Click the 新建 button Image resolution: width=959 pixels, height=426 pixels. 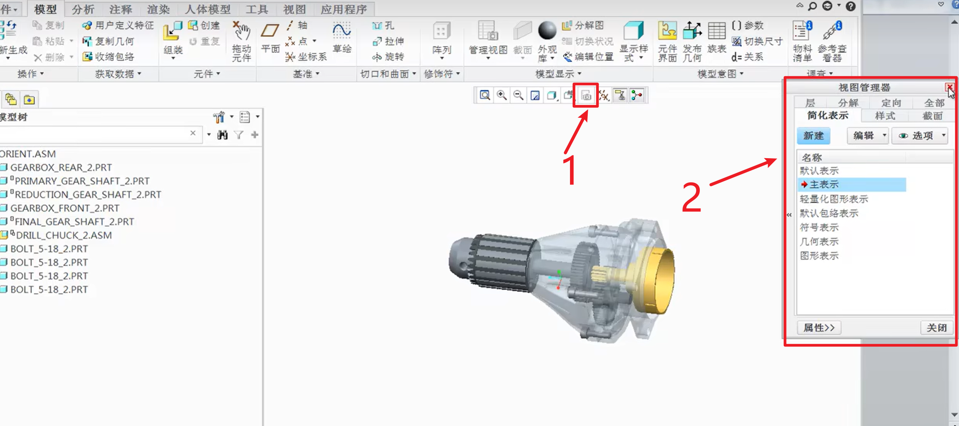(813, 135)
